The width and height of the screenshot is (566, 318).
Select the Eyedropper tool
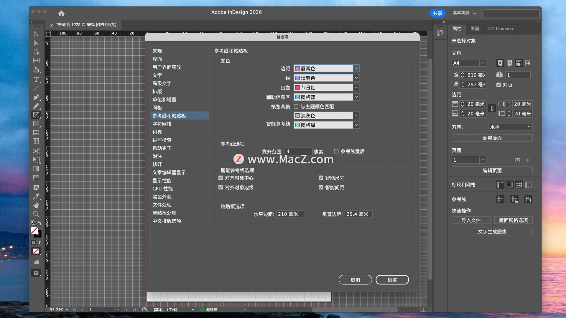[x=36, y=196]
